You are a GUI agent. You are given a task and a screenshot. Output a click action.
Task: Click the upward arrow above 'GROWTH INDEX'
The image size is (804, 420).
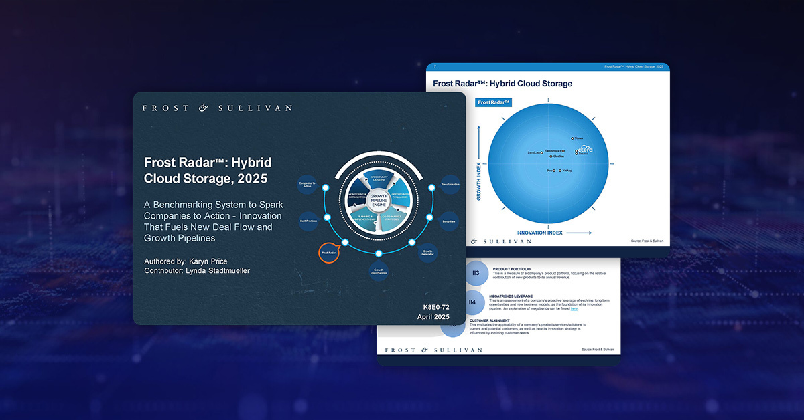pyautogui.click(x=479, y=142)
